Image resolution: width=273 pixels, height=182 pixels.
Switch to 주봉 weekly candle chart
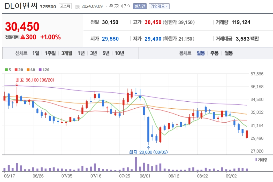click(x=215, y=53)
